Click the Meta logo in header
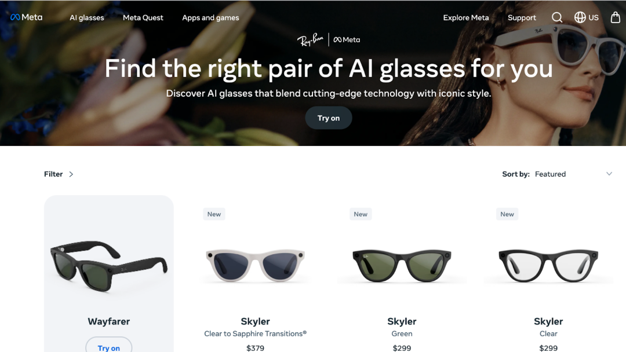Image resolution: width=626 pixels, height=352 pixels. [26, 17]
